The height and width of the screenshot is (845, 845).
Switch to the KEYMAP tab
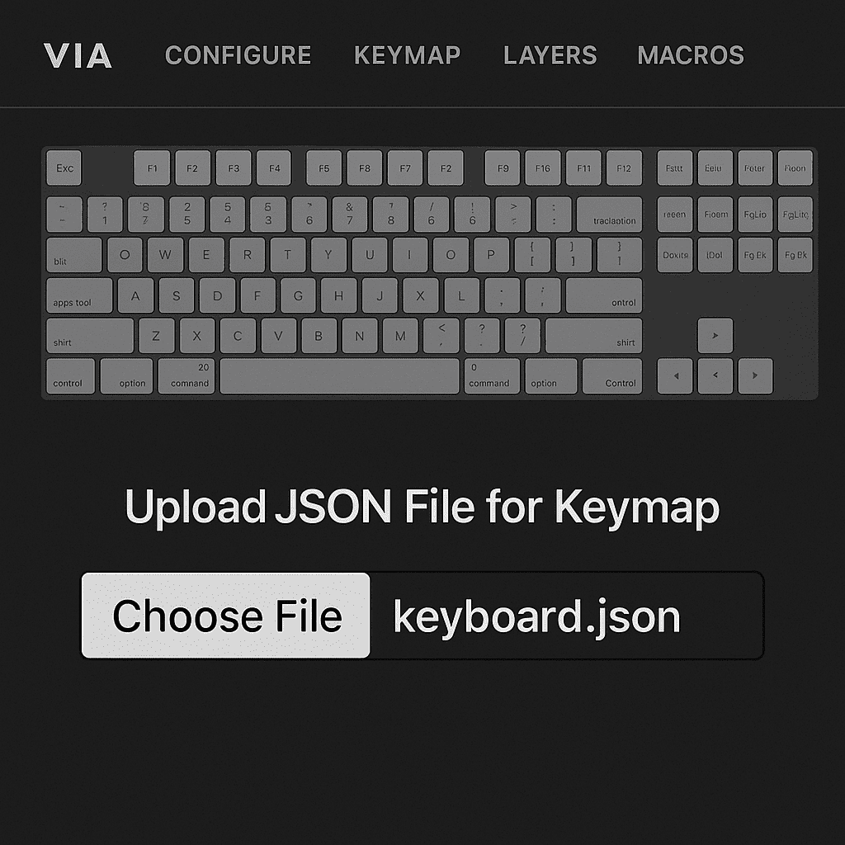coord(408,55)
